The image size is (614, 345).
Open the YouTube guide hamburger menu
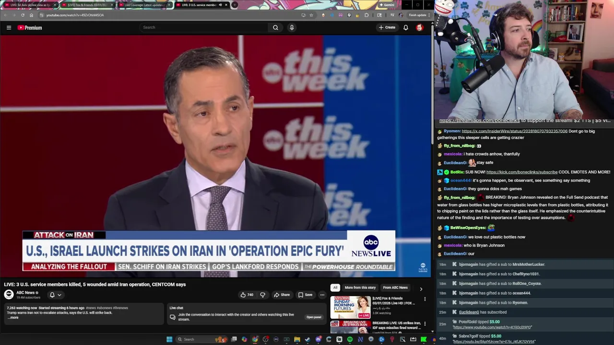pos(9,28)
